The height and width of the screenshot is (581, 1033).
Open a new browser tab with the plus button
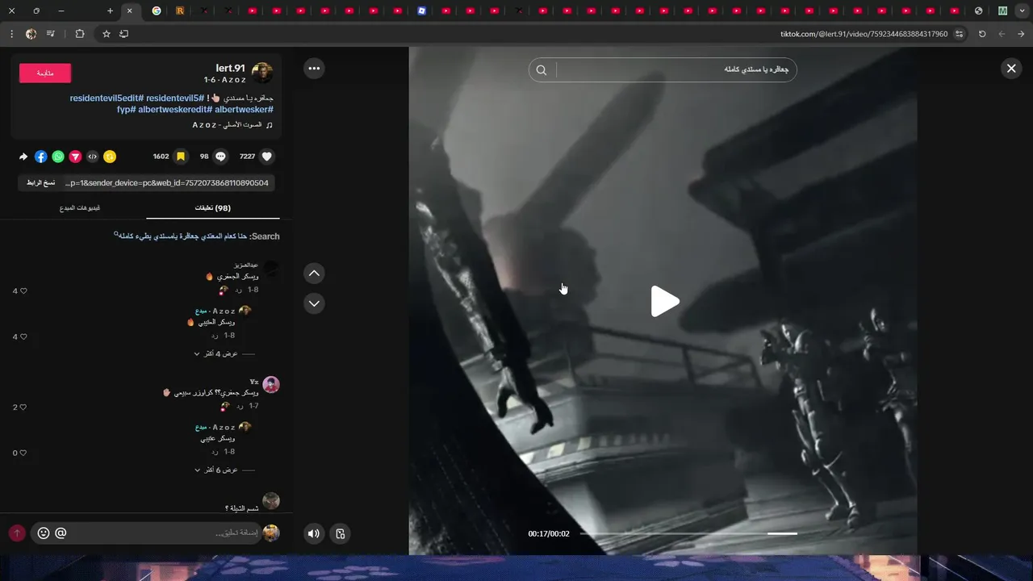click(110, 11)
